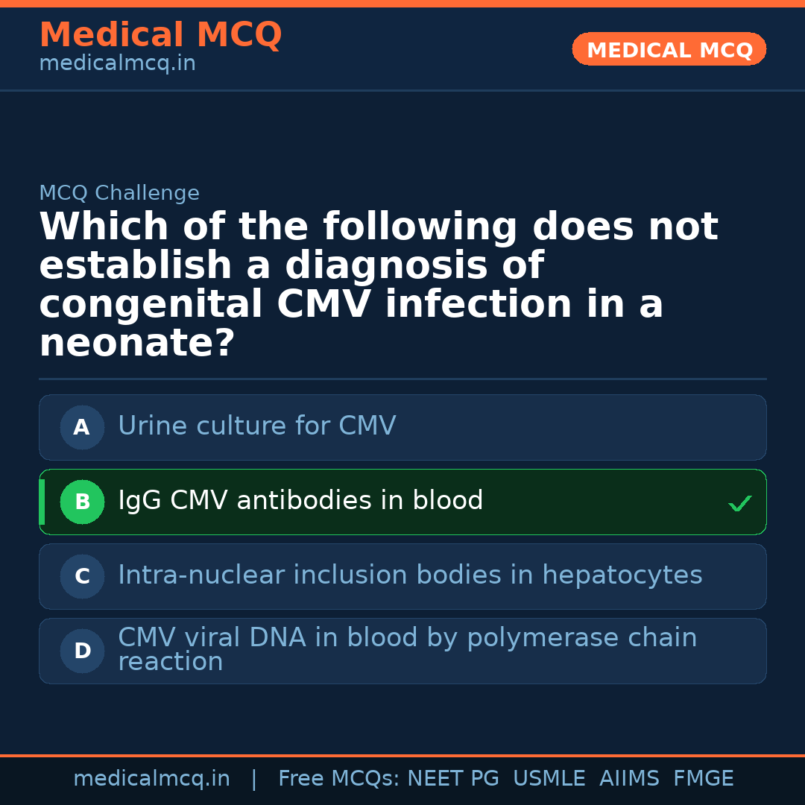The image size is (805, 805).
Task: Click the USMLE footer label
Action: pos(549,779)
